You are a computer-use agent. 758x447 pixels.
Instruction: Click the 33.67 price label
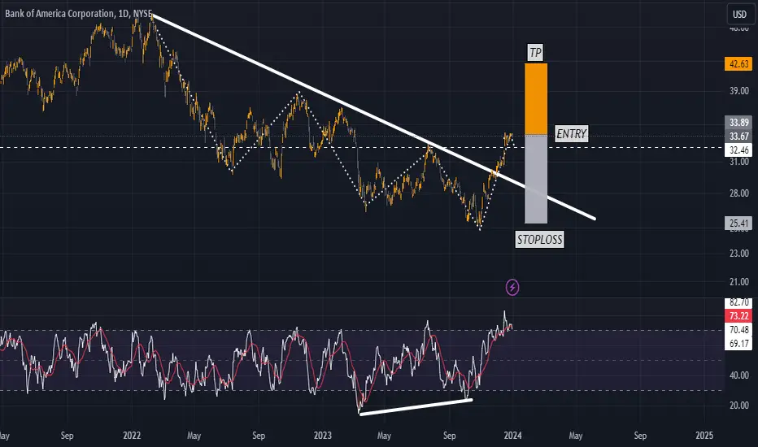pos(738,137)
